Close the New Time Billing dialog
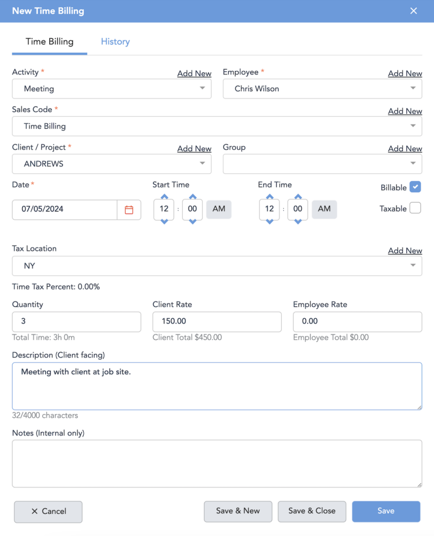This screenshot has width=434, height=536. click(414, 11)
